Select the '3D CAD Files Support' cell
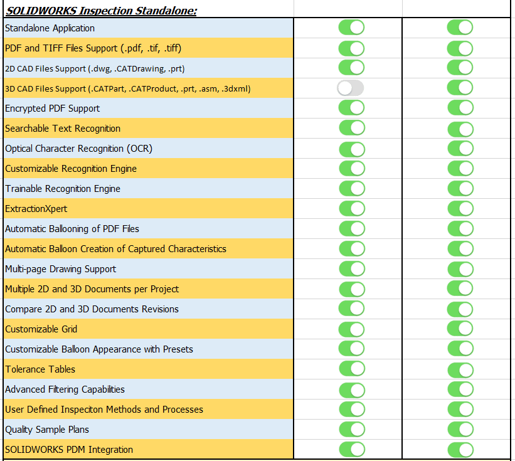 148,88
